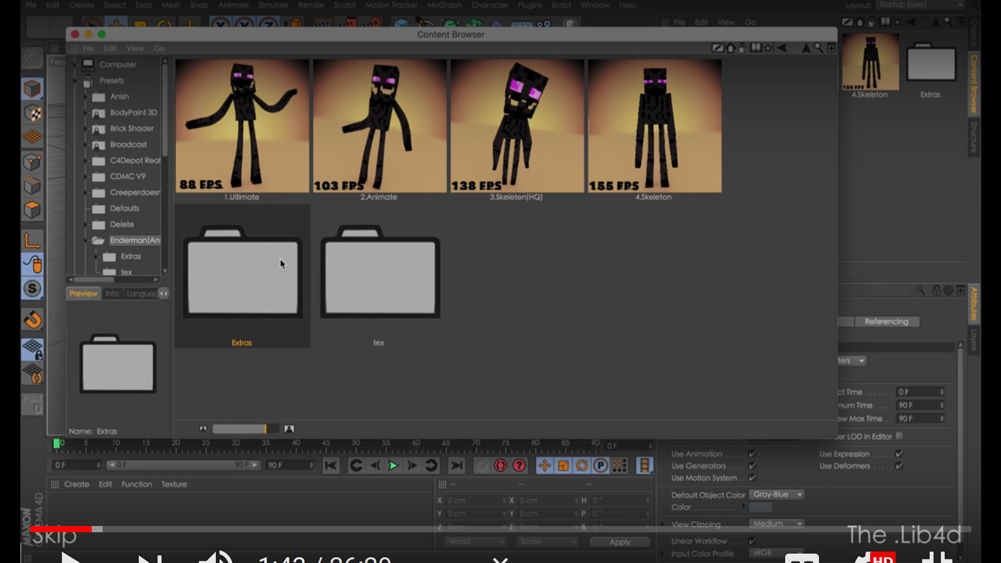Click Content Browser new window plus icon
The height and width of the screenshot is (563, 1001).
tap(831, 48)
